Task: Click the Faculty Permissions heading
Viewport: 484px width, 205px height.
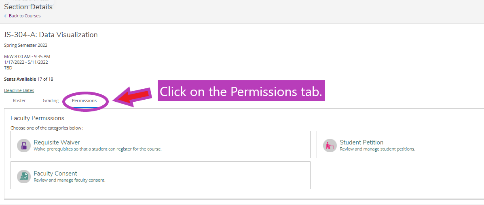Action: [37, 118]
